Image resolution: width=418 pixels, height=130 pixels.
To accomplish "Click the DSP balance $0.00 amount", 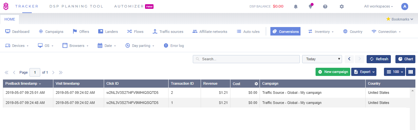I will coord(278,6).
